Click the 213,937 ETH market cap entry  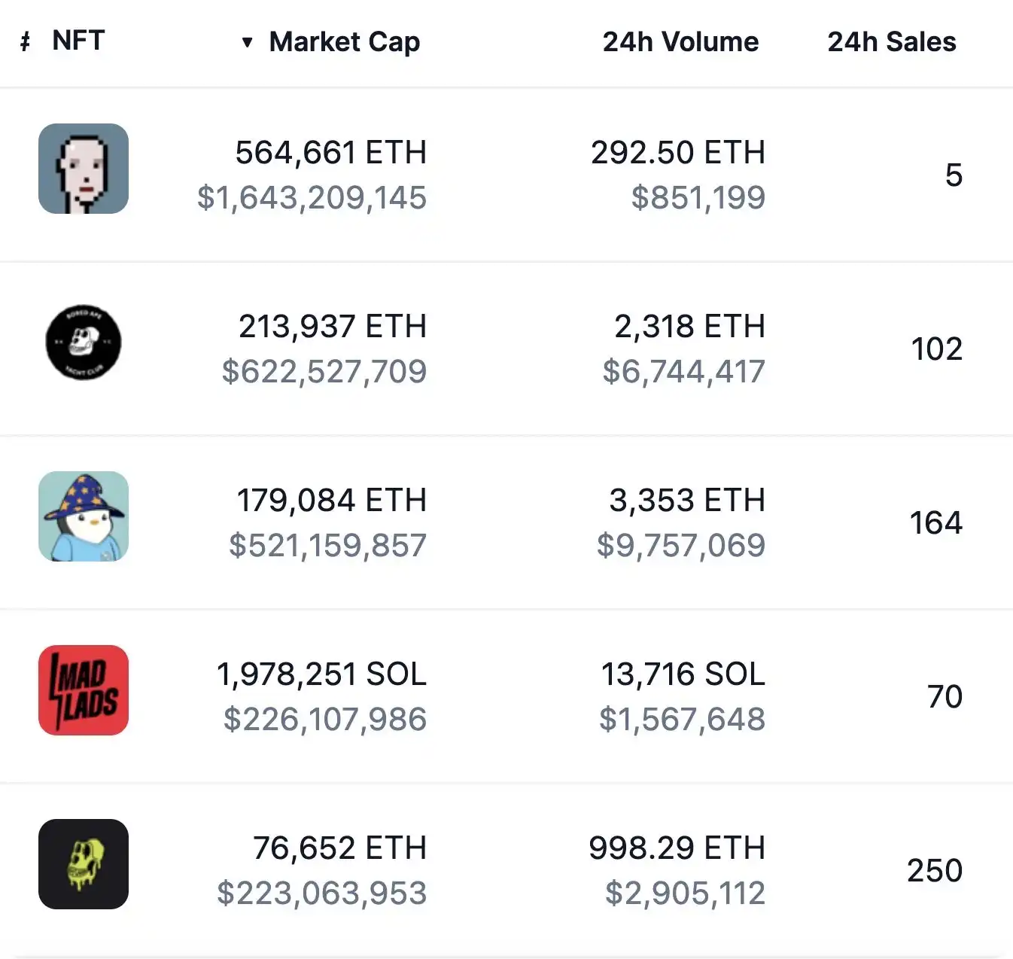click(332, 327)
